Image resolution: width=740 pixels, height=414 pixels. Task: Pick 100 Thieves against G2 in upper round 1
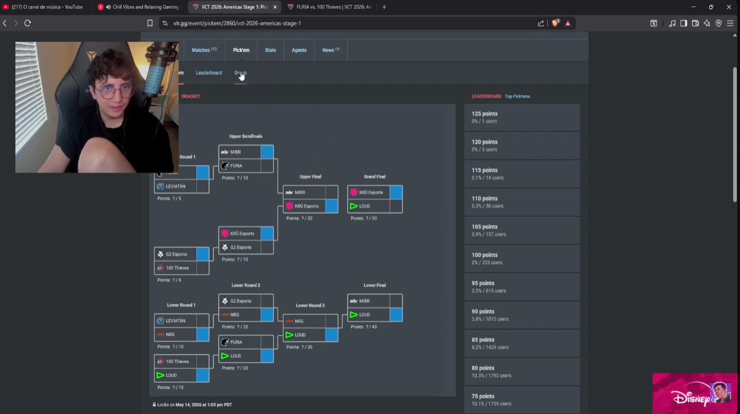tap(181, 268)
